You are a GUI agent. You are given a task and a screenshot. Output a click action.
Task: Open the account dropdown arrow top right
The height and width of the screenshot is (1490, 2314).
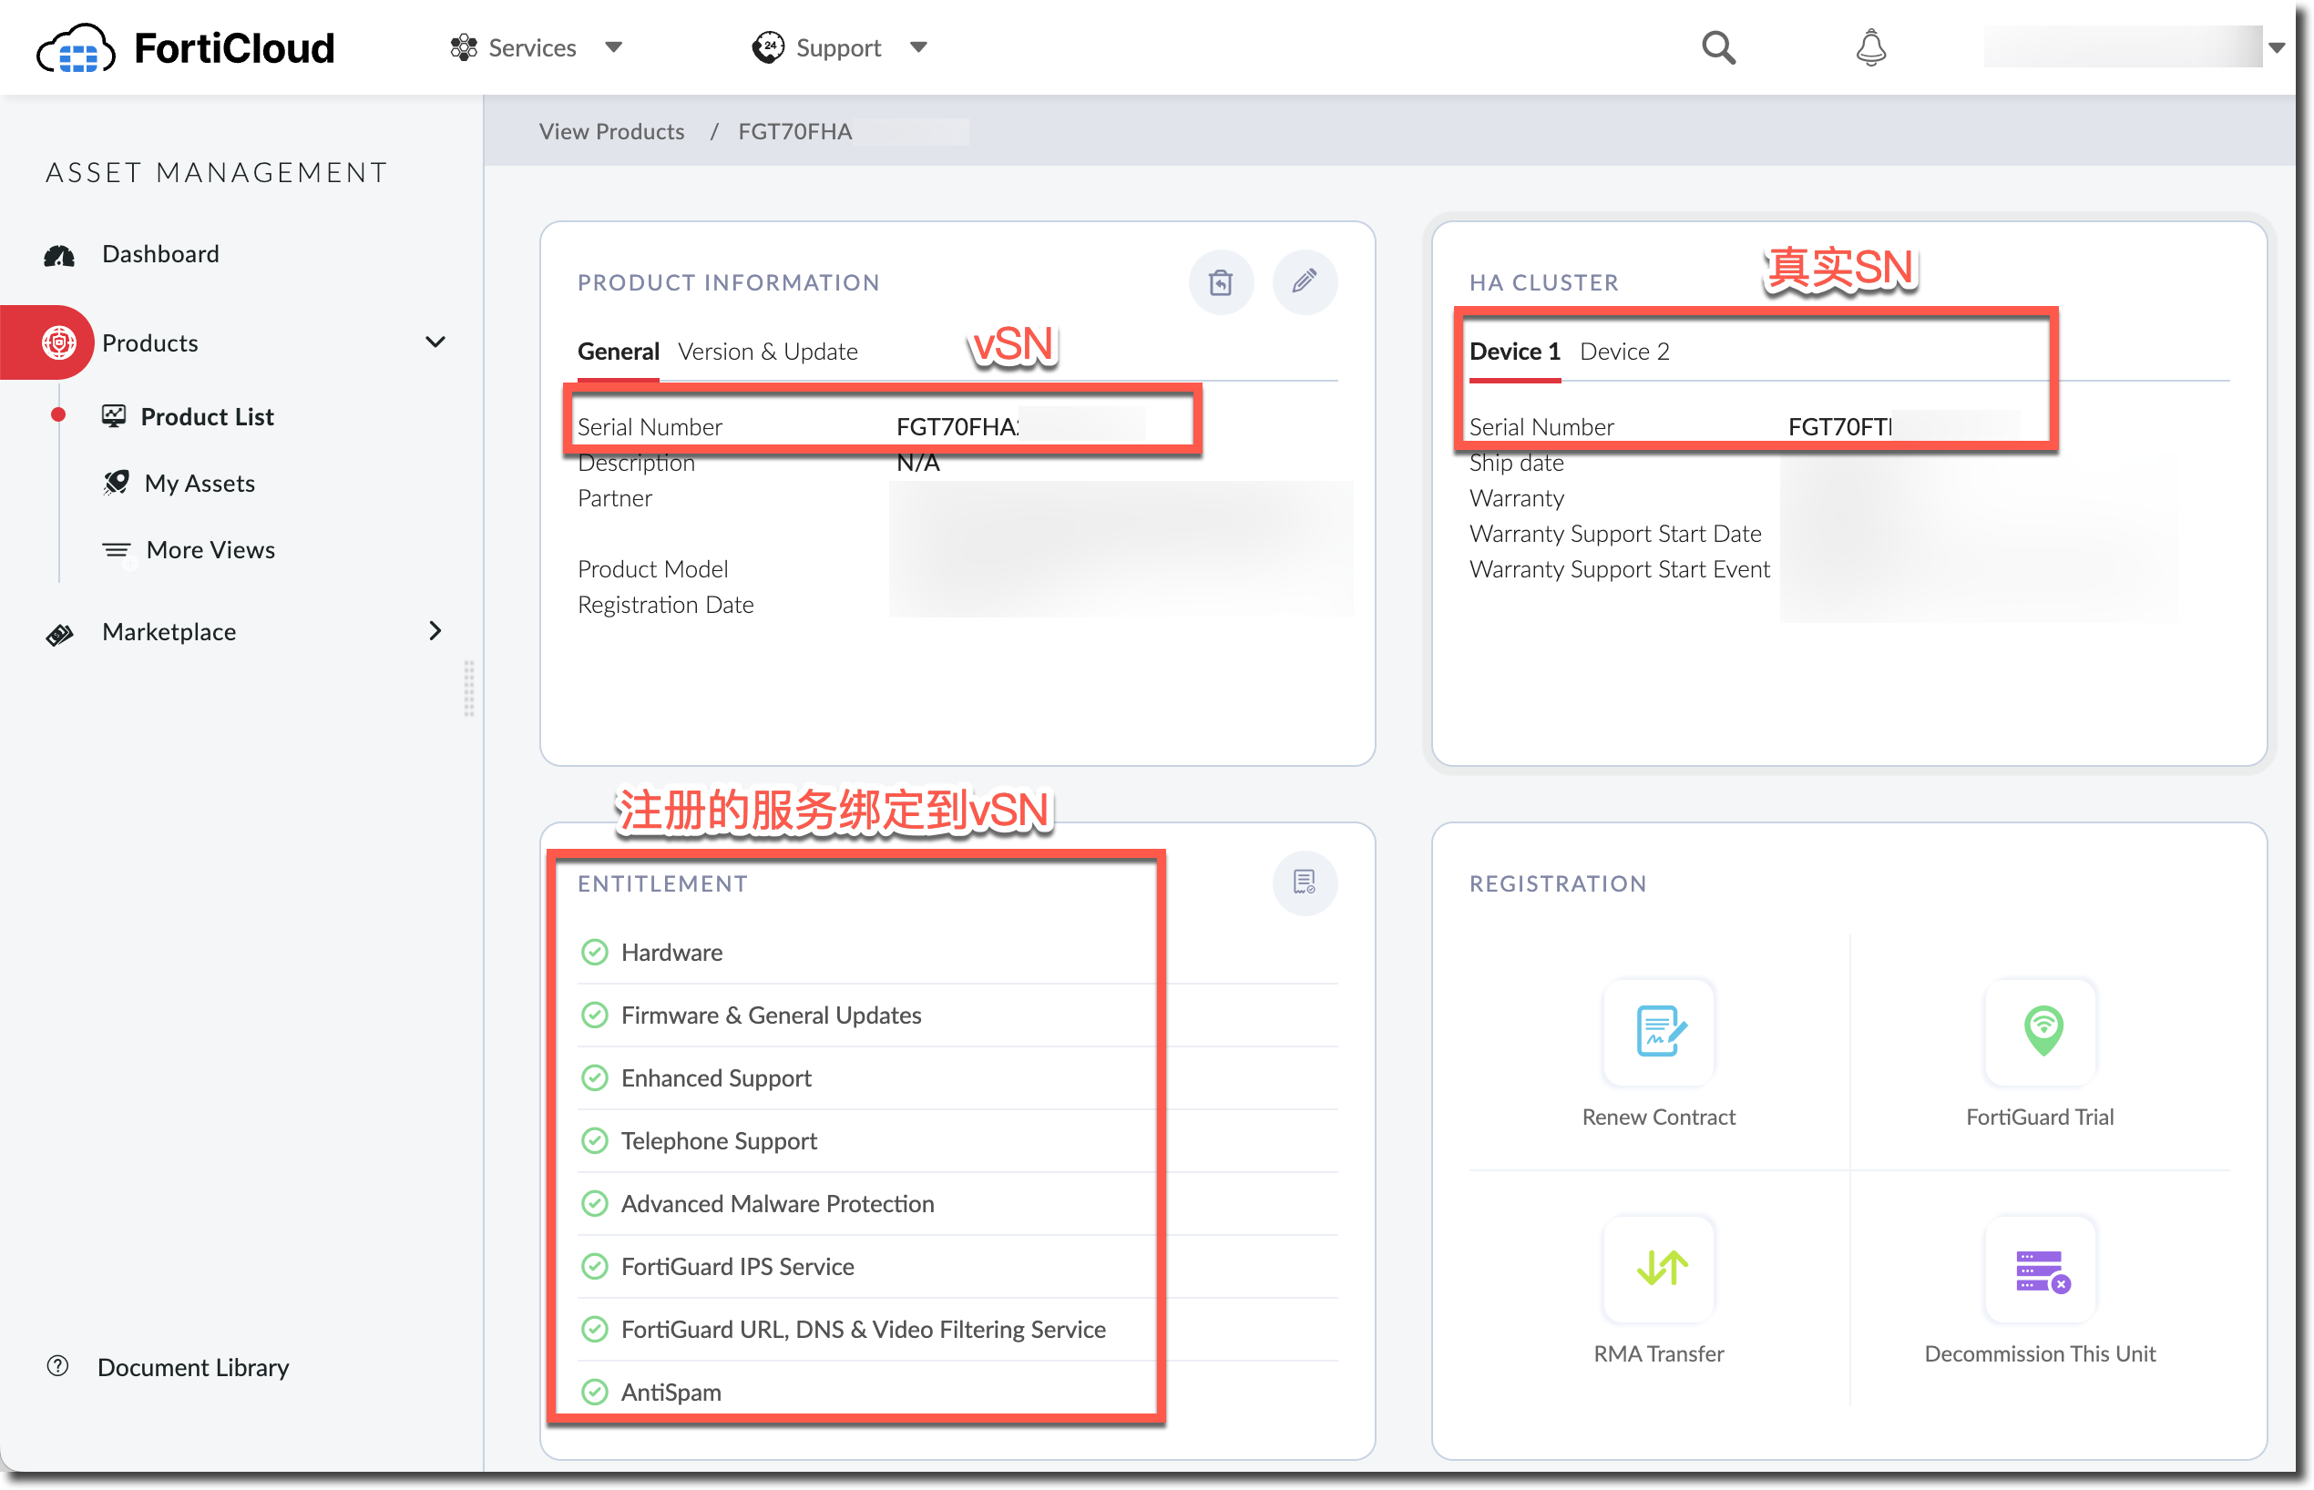(x=2277, y=47)
